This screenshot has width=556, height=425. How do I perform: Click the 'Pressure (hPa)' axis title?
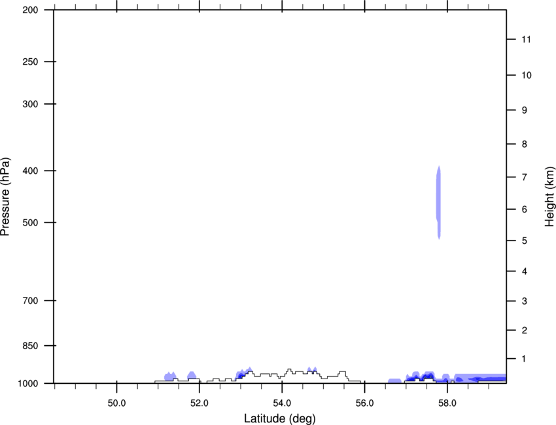pos(5,197)
